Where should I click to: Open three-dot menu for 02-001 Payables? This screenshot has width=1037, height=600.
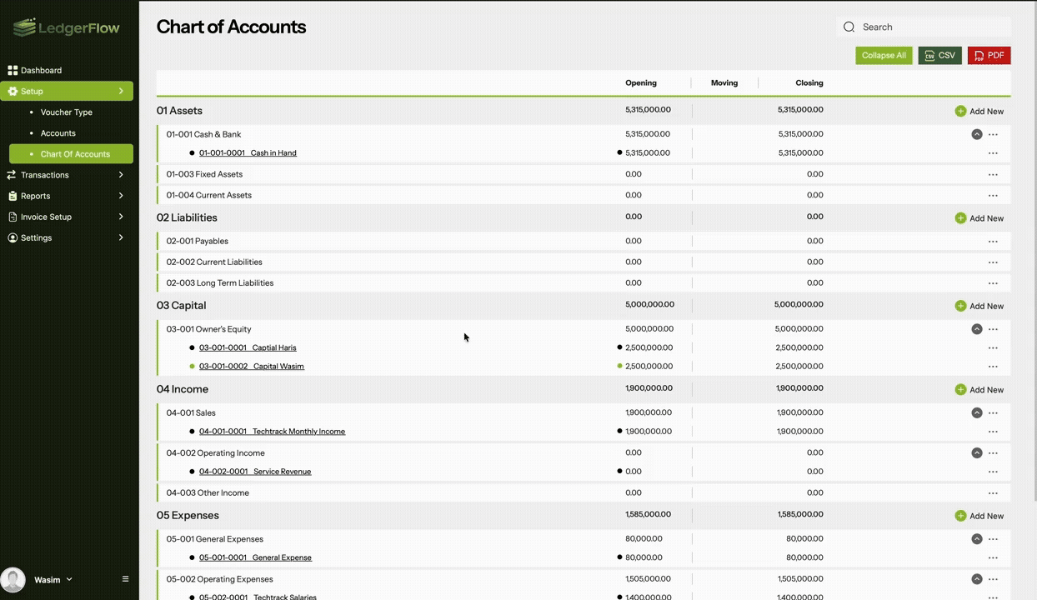click(x=993, y=242)
